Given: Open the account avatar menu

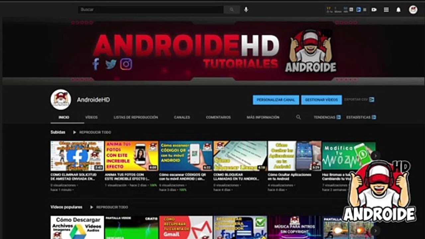Looking at the screenshot, I should point(413,10).
